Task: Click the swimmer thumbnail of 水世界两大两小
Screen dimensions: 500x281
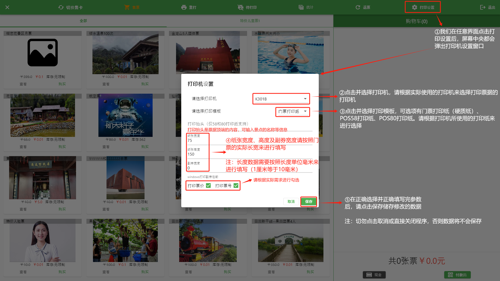Action: [291, 53]
